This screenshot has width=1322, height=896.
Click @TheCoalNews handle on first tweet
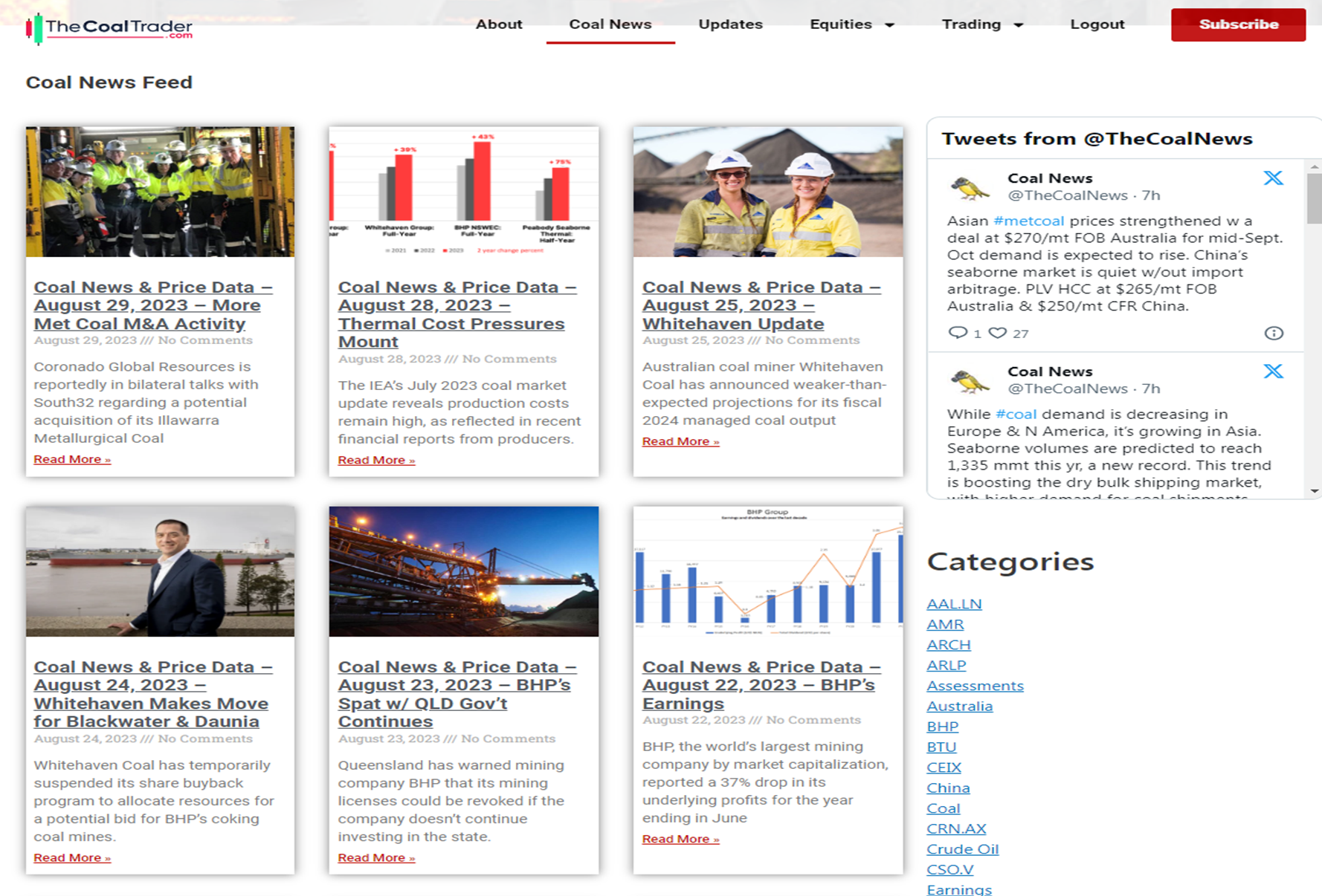tap(1067, 195)
